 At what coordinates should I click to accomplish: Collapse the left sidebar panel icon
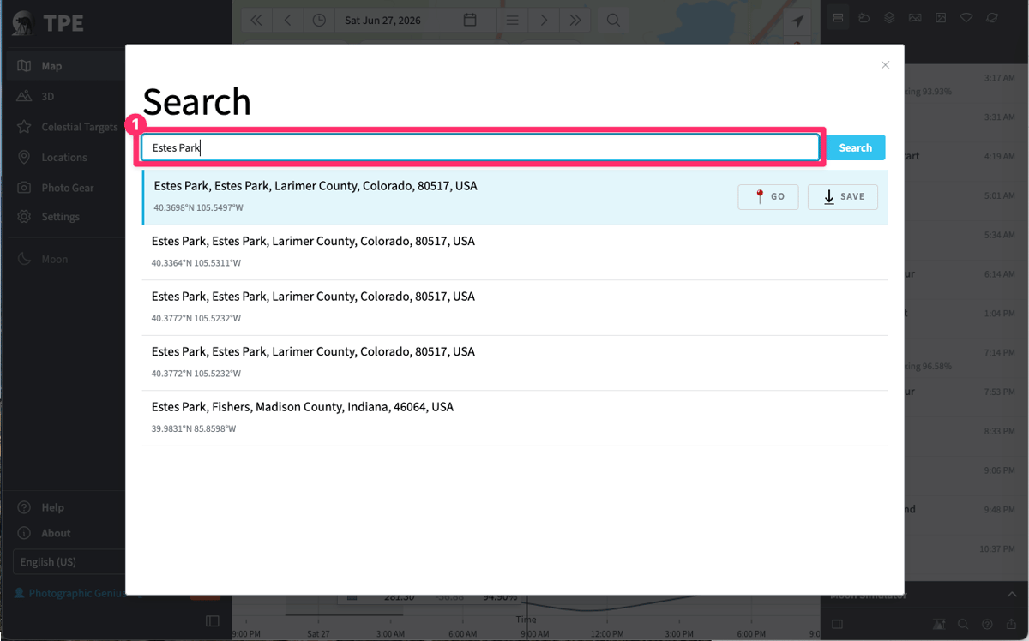tap(213, 621)
